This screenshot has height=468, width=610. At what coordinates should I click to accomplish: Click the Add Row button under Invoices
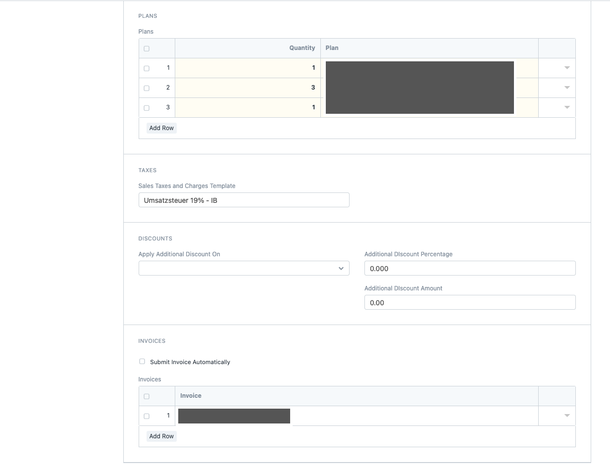[x=161, y=436]
